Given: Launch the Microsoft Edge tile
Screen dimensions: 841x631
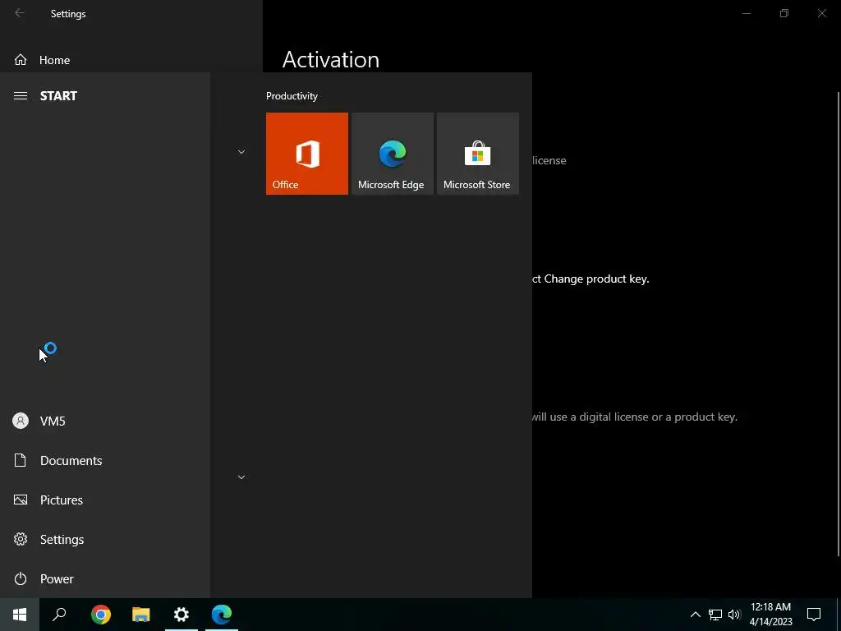Looking at the screenshot, I should 392,154.
